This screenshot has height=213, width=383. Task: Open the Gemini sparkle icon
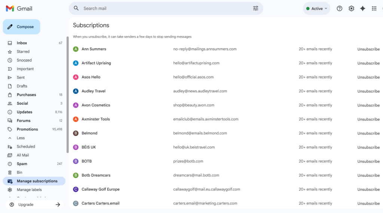pos(362,9)
